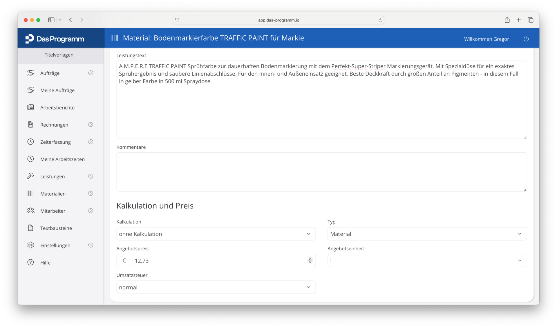Open Aufträge via handshake icon

30,73
